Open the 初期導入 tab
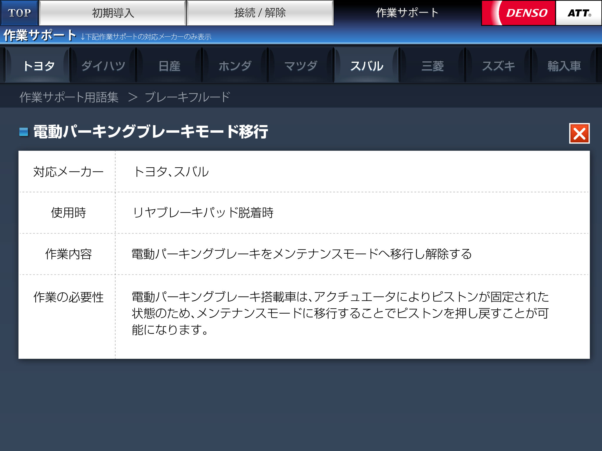The image size is (602, 451). point(113,13)
